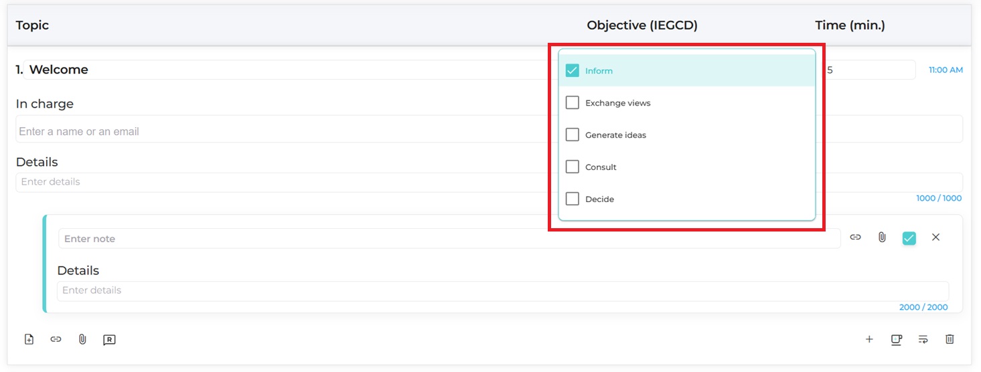Click the link icon in the topic footer

(x=56, y=339)
